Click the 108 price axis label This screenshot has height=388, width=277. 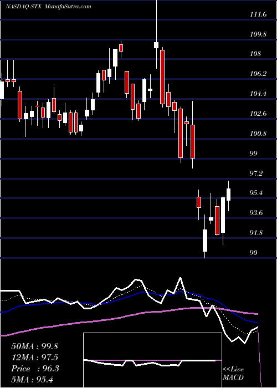click(255, 54)
